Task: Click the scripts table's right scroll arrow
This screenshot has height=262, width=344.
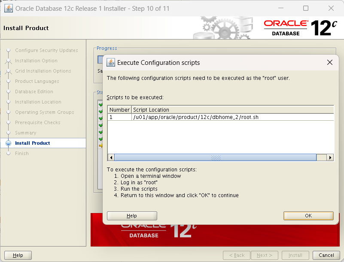Action: [x=330, y=158]
